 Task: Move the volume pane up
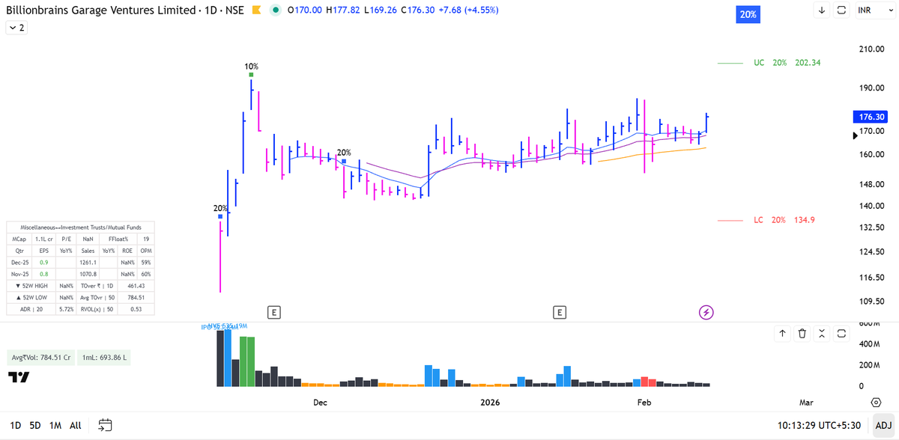tap(783, 333)
